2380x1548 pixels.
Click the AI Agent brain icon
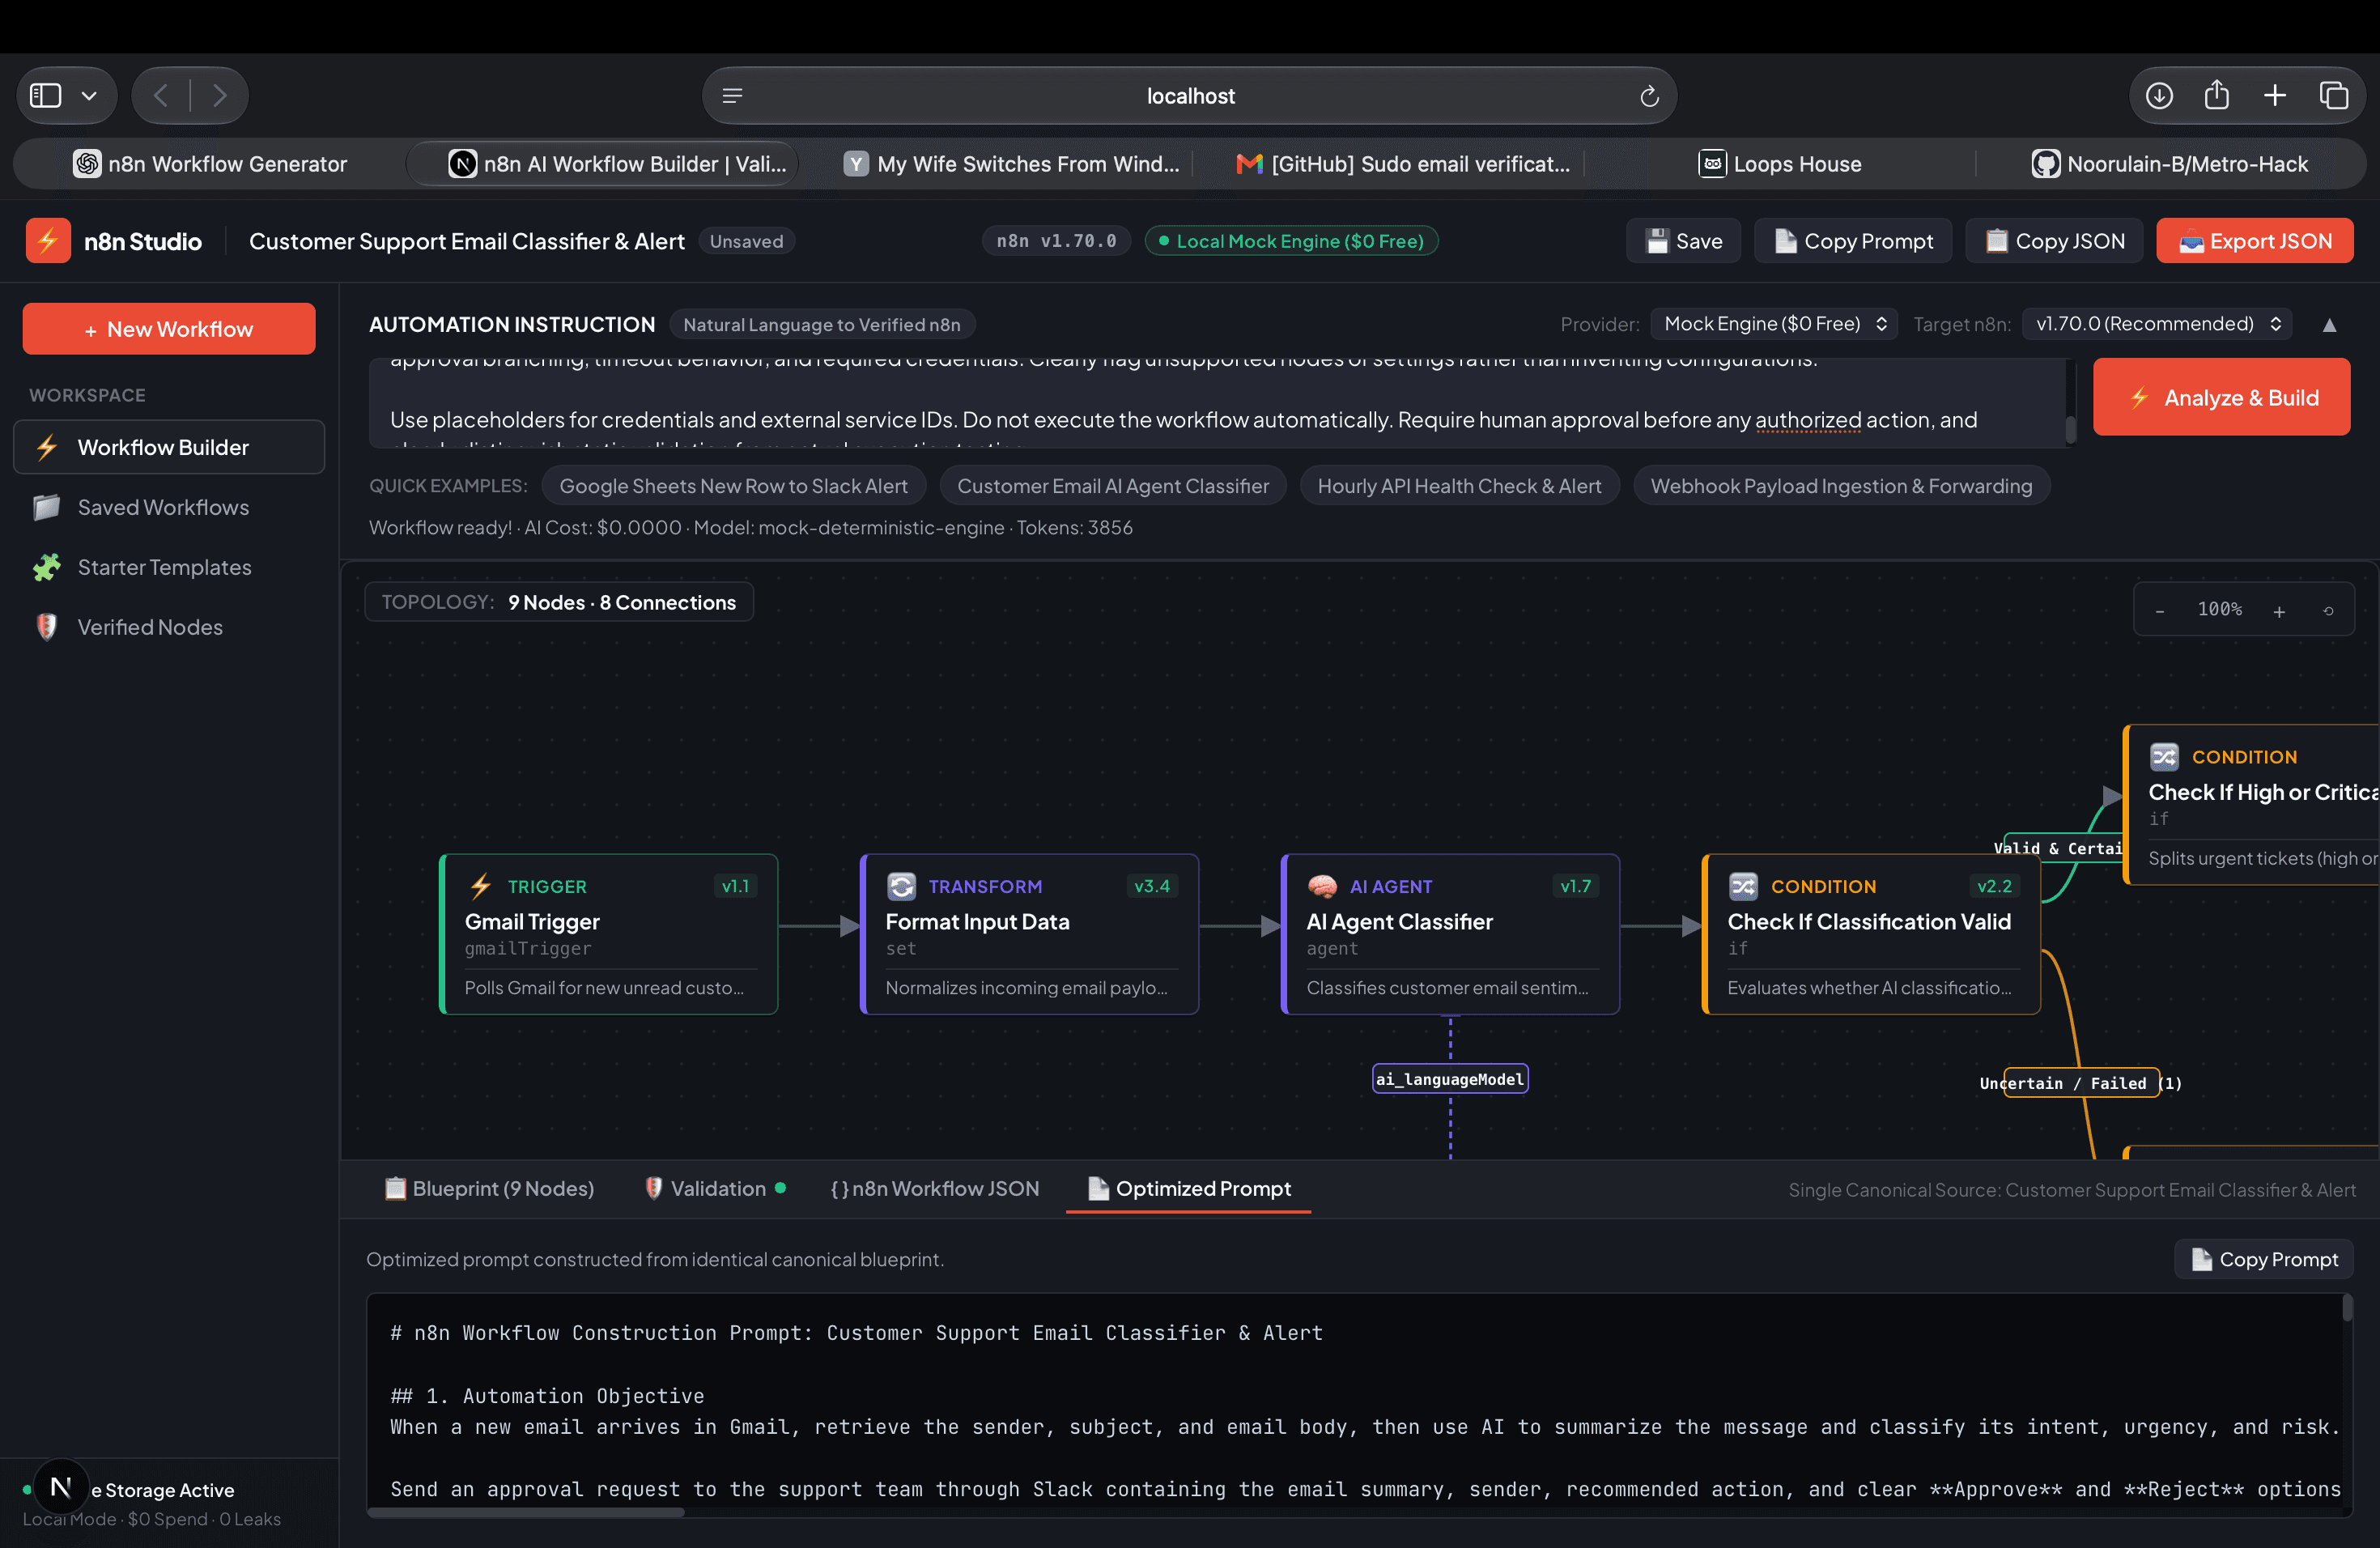(x=1322, y=886)
